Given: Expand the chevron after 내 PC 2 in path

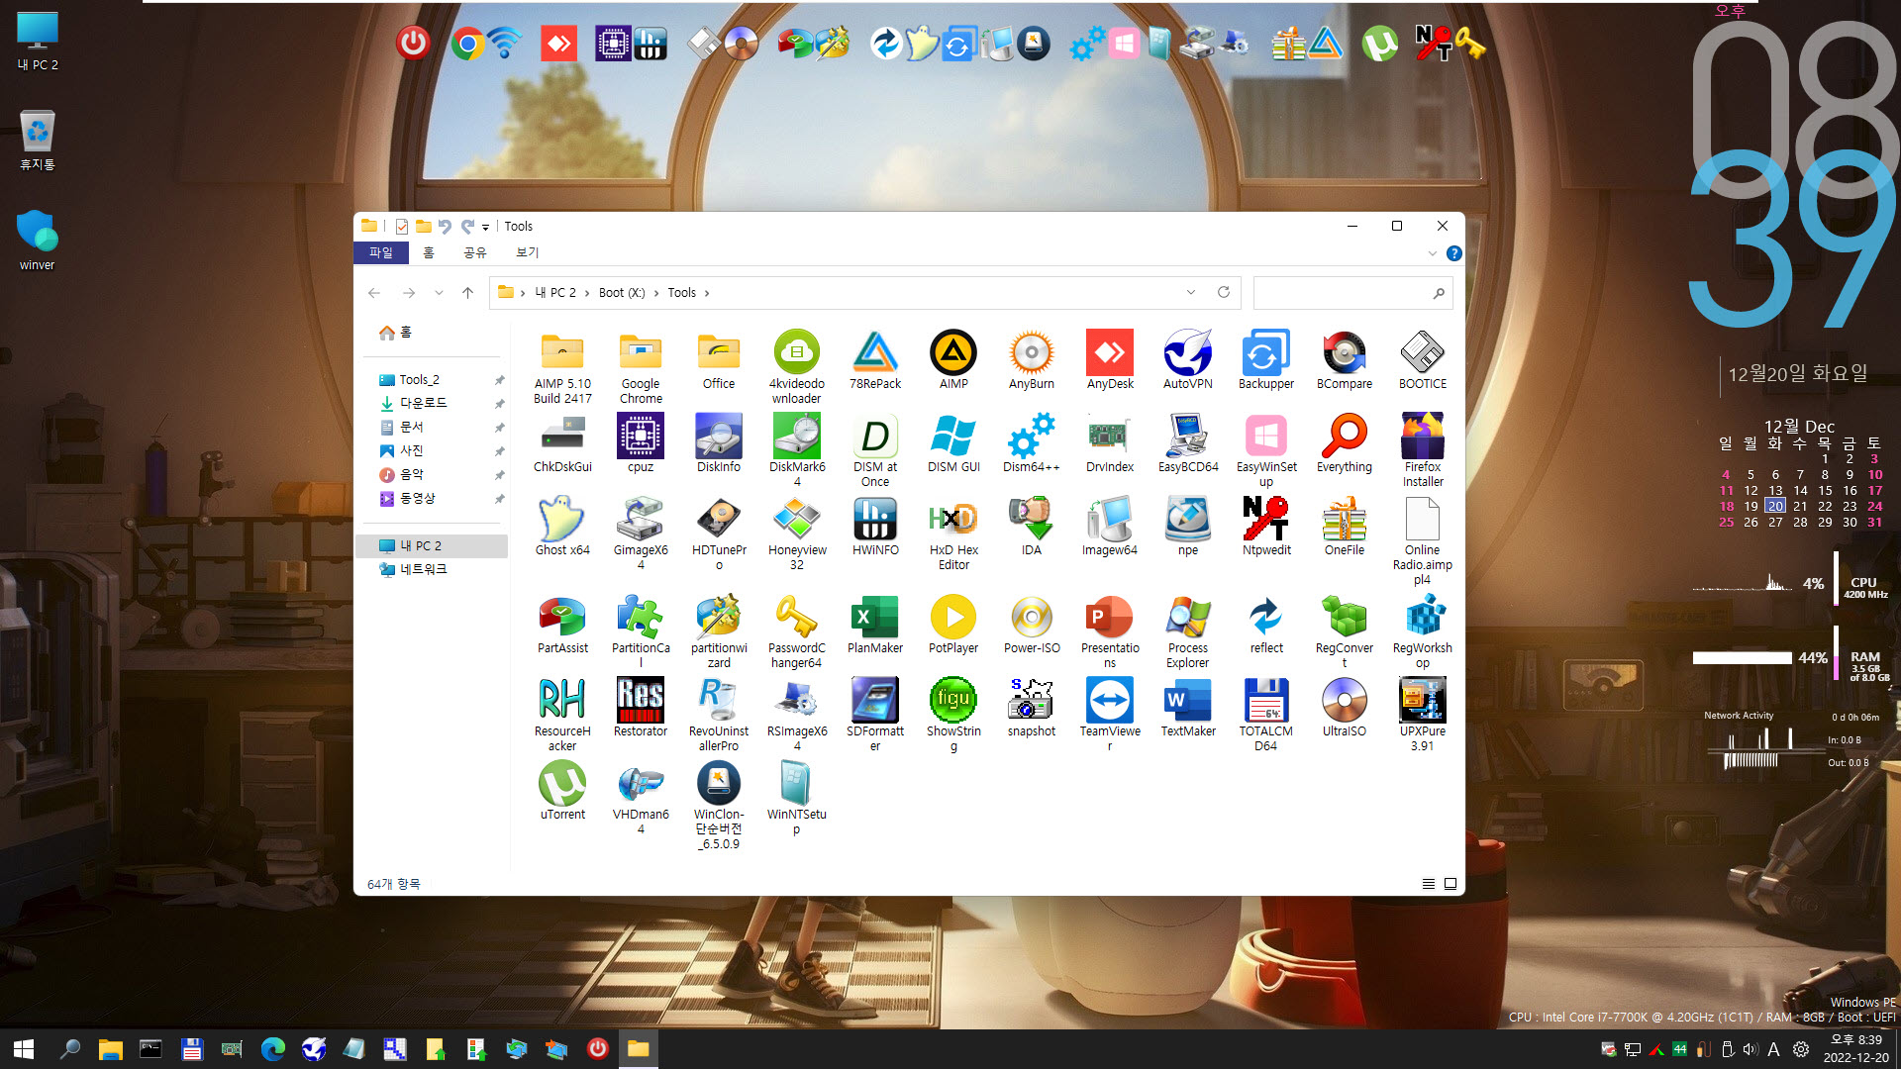Looking at the screenshot, I should [x=587, y=293].
